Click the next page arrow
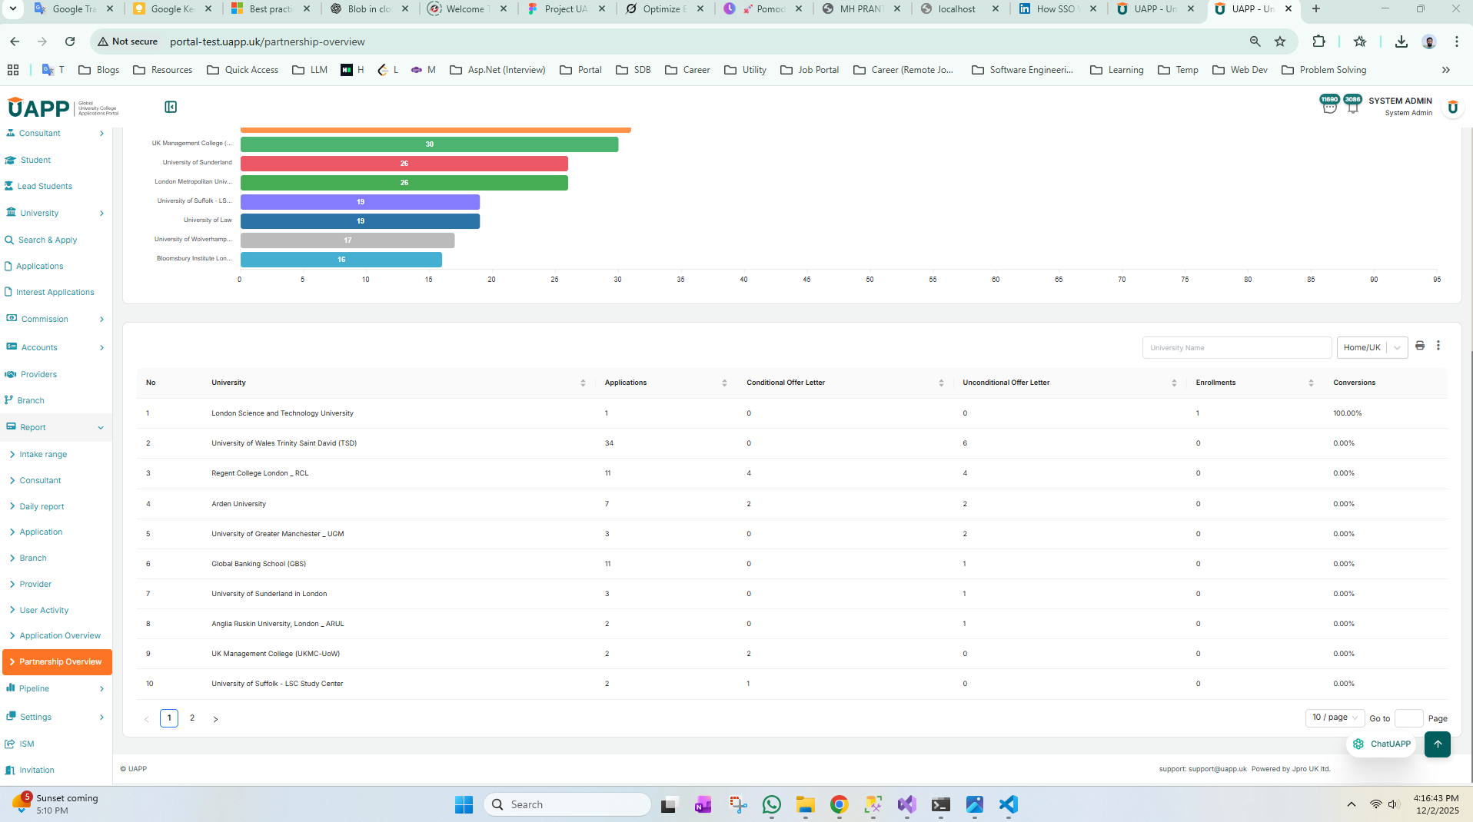1473x822 pixels. [215, 719]
